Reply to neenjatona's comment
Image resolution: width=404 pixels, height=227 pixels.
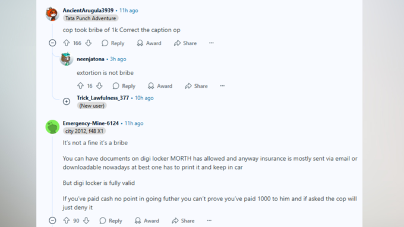[124, 86]
